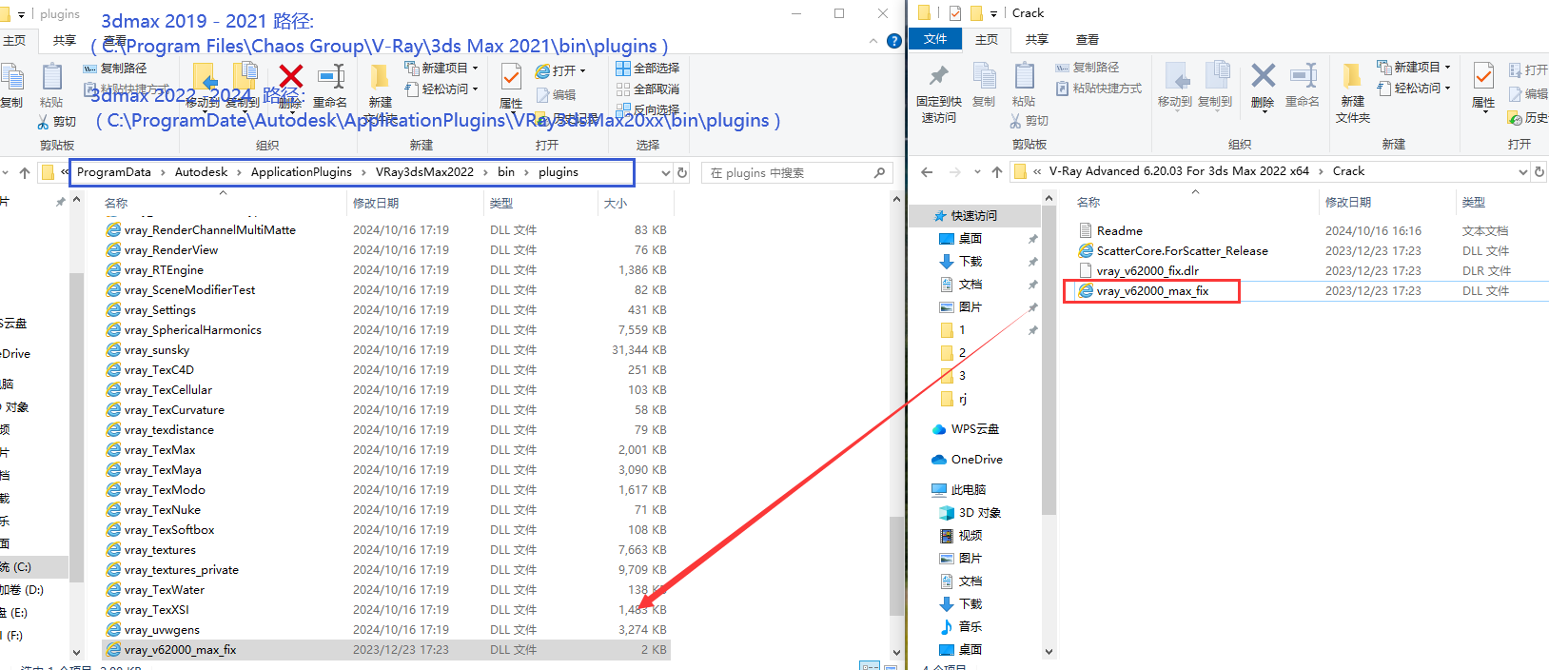The height and width of the screenshot is (670, 1549).
Task: Click Rename icon in Crack window ribbon
Action: coord(1303,77)
